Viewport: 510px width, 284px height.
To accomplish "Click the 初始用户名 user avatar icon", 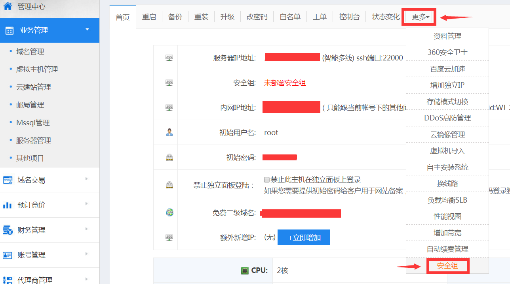I will point(169,132).
